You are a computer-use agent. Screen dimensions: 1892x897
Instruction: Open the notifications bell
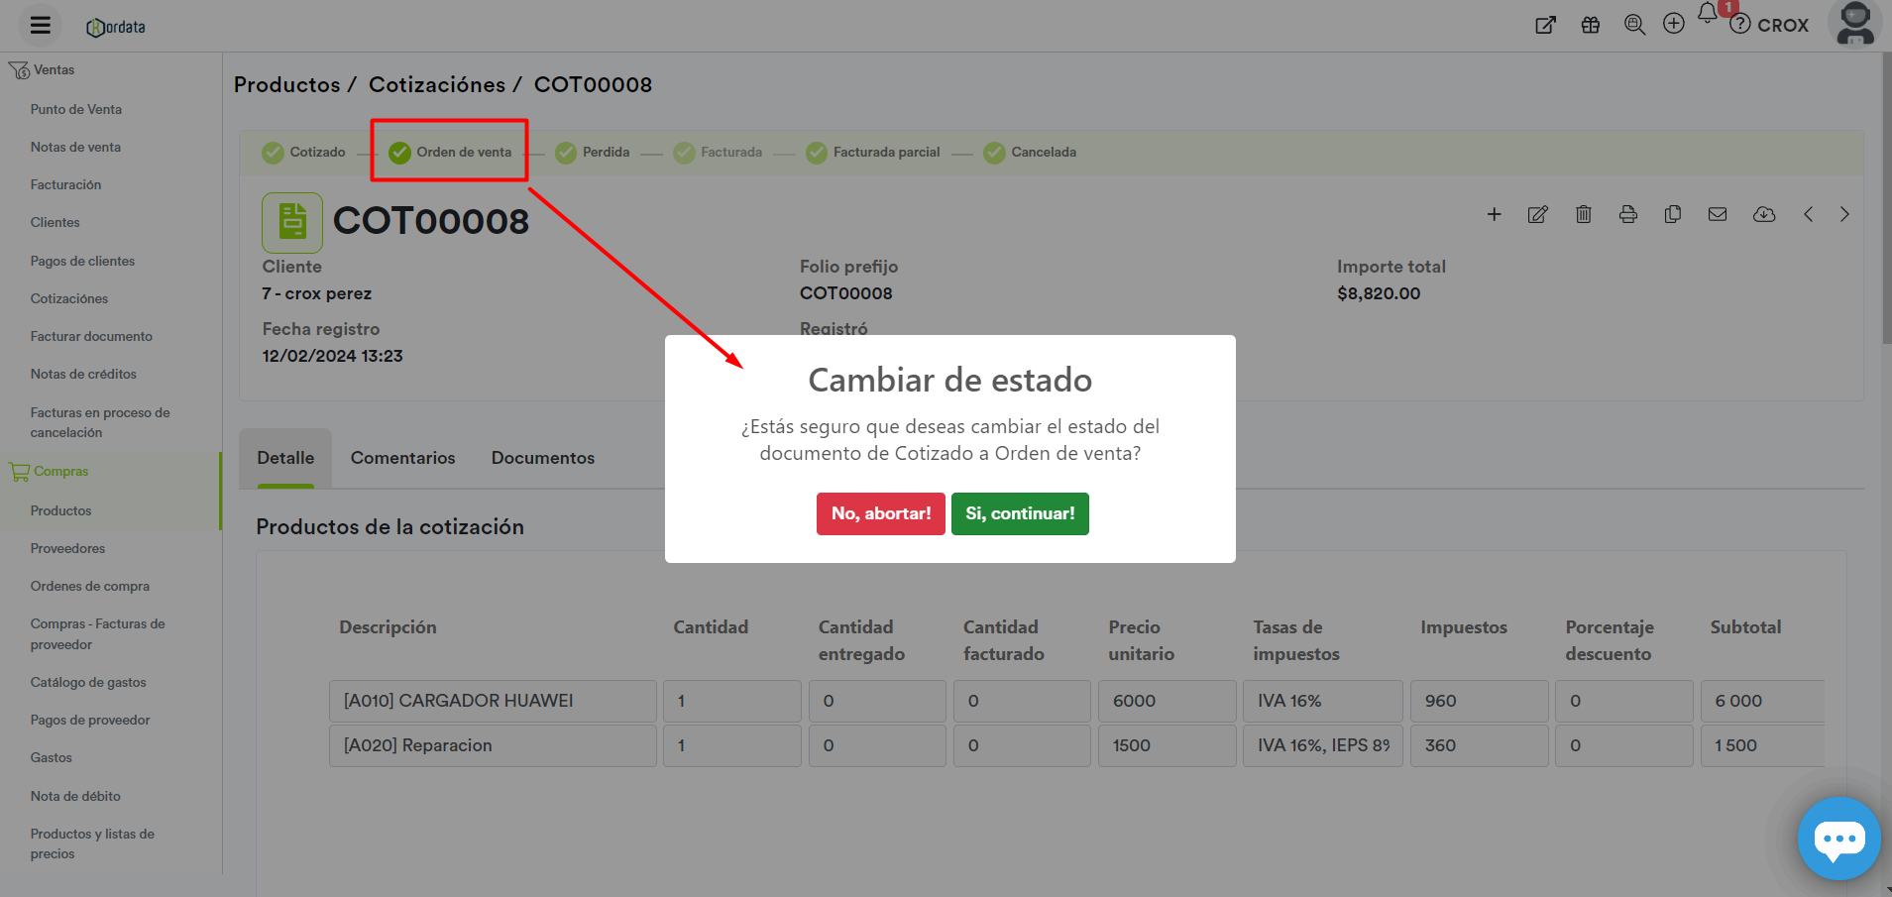[1707, 14]
